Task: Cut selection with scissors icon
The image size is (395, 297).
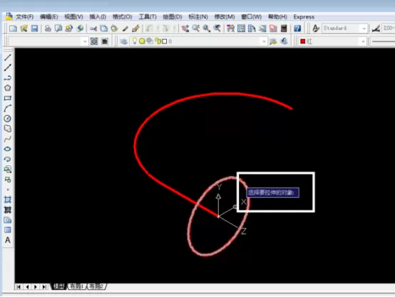Action: point(93,28)
